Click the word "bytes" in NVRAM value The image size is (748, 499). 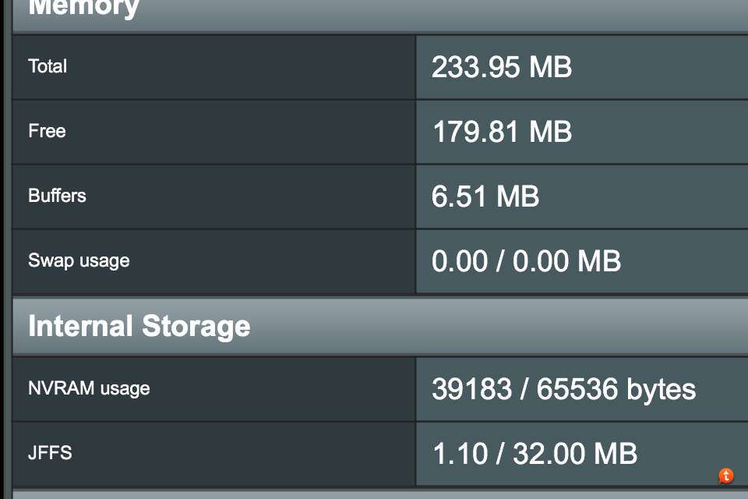661,389
